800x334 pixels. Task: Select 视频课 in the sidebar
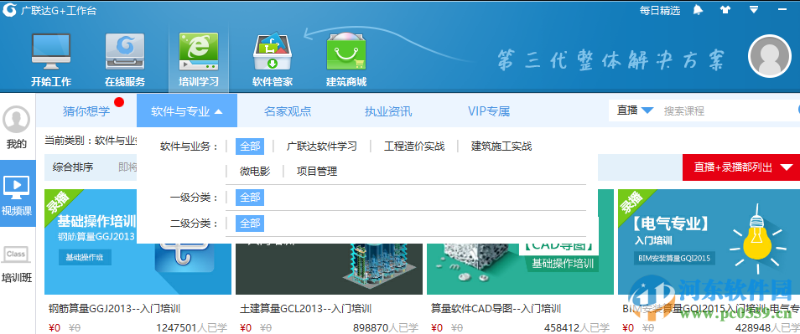(17, 194)
